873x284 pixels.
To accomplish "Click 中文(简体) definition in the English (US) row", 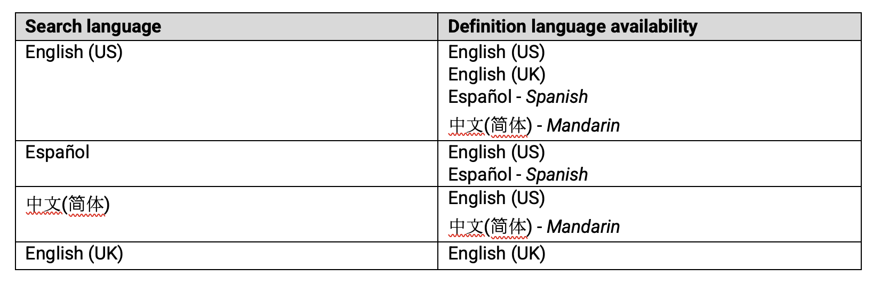I will click(x=491, y=125).
